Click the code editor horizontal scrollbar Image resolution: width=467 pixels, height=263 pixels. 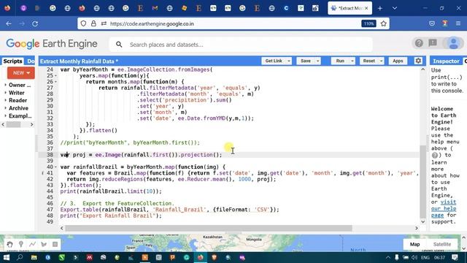209,228
